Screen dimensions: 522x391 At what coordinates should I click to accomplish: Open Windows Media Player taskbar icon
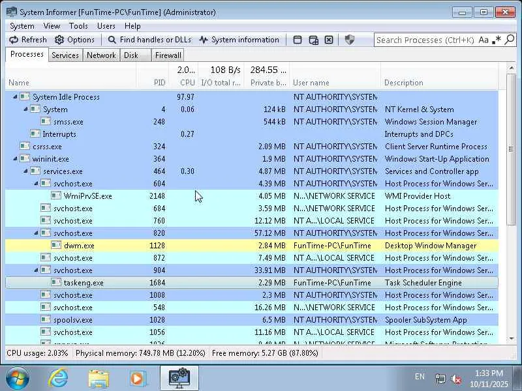tap(138, 379)
